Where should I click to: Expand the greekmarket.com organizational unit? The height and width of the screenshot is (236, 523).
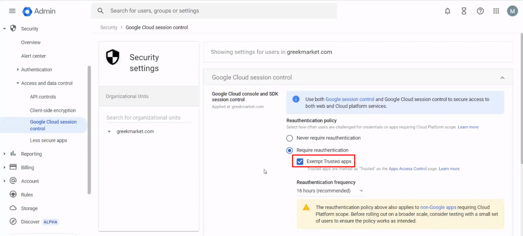click(109, 132)
